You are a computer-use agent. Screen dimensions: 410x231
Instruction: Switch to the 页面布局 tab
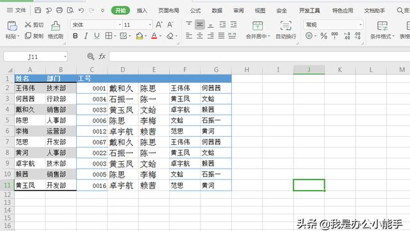(x=168, y=10)
